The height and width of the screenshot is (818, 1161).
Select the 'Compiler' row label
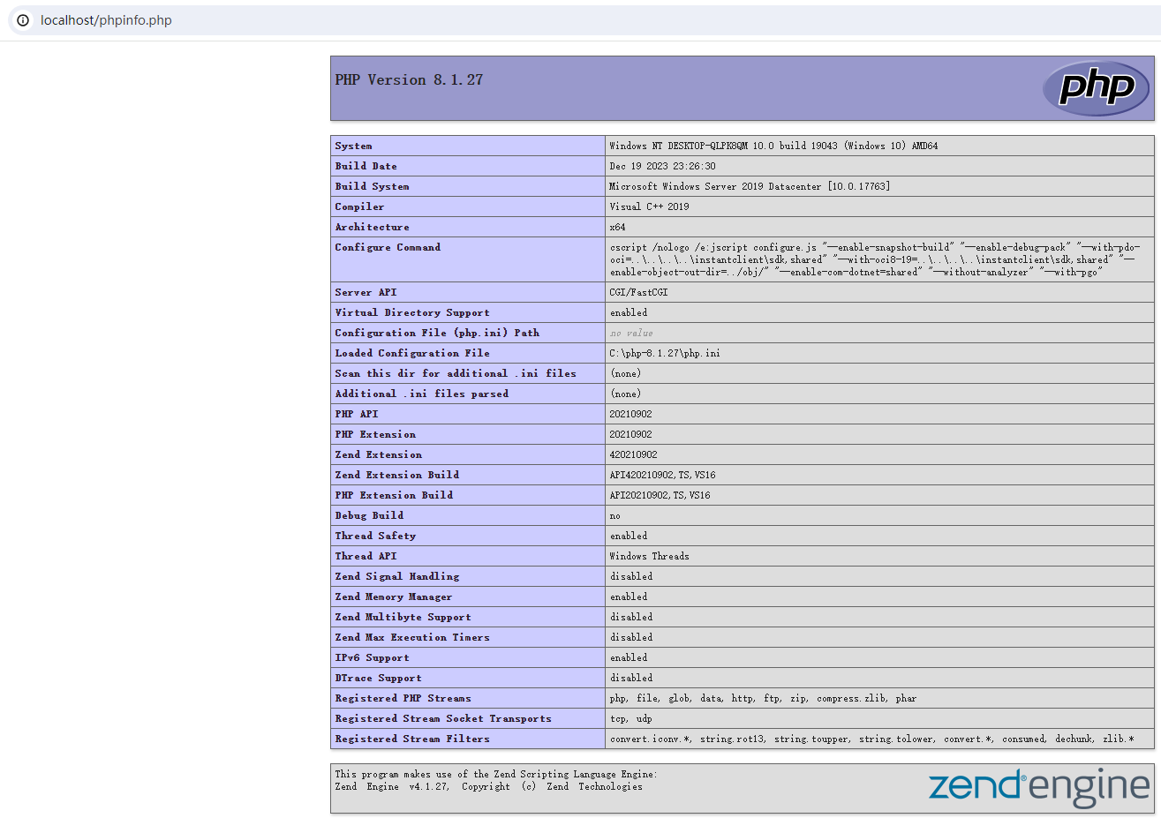[x=359, y=207]
